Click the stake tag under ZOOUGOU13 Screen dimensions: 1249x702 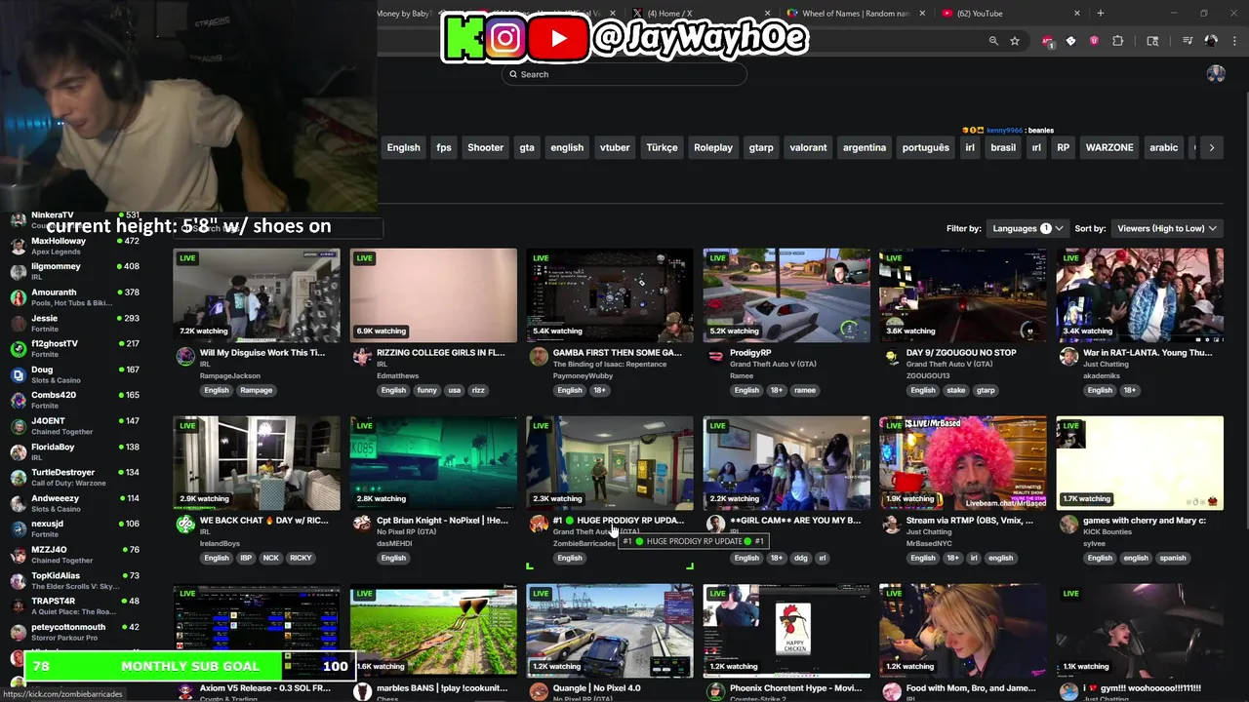tap(956, 390)
